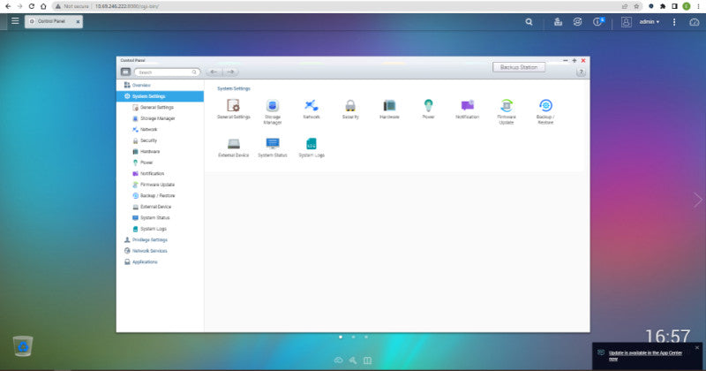Select the third desktop page dot

[366, 337]
